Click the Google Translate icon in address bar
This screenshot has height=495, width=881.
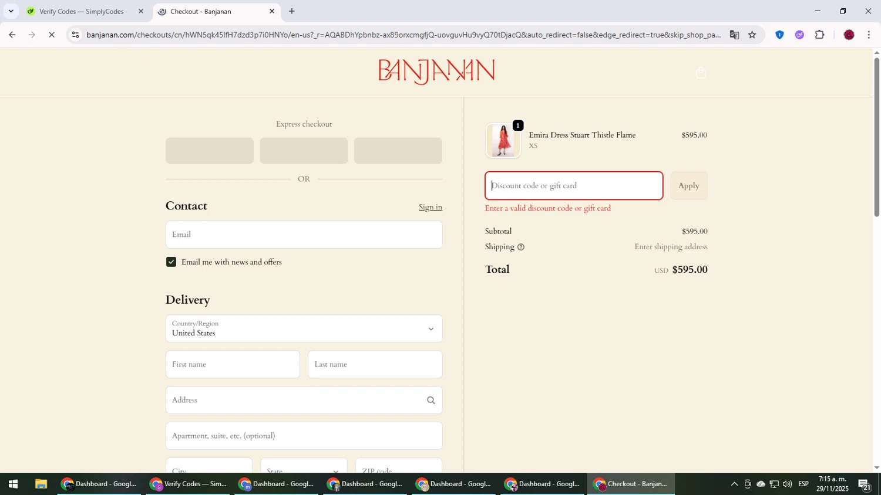pos(734,35)
